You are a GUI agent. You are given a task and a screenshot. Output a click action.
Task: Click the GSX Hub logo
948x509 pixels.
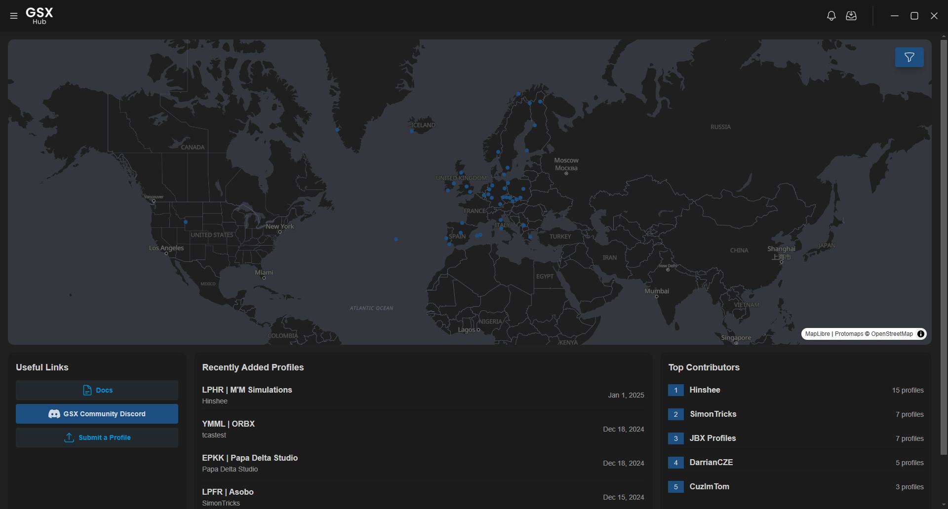pos(39,15)
